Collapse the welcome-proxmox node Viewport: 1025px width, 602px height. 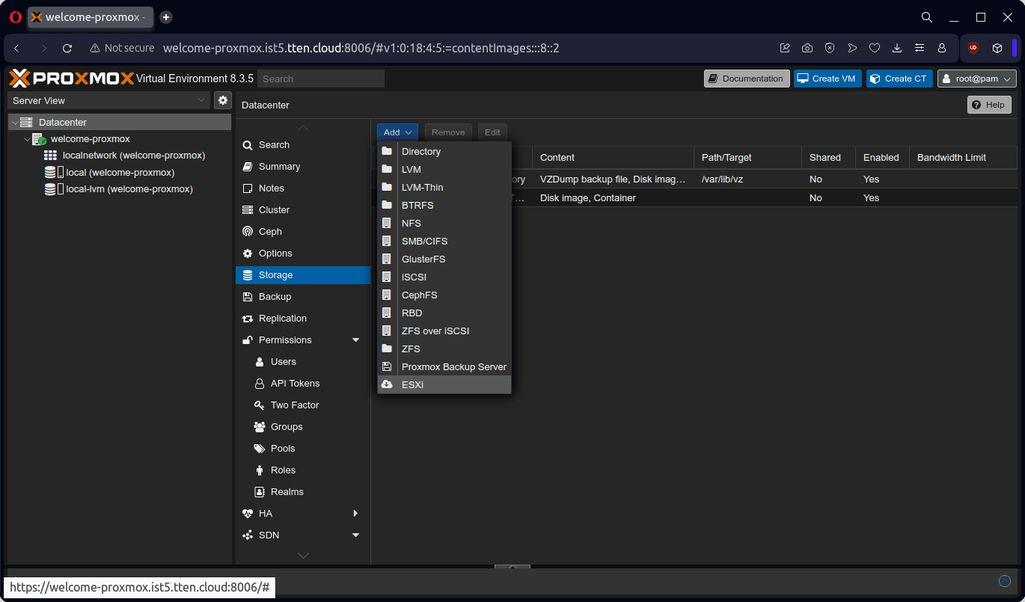(x=27, y=139)
